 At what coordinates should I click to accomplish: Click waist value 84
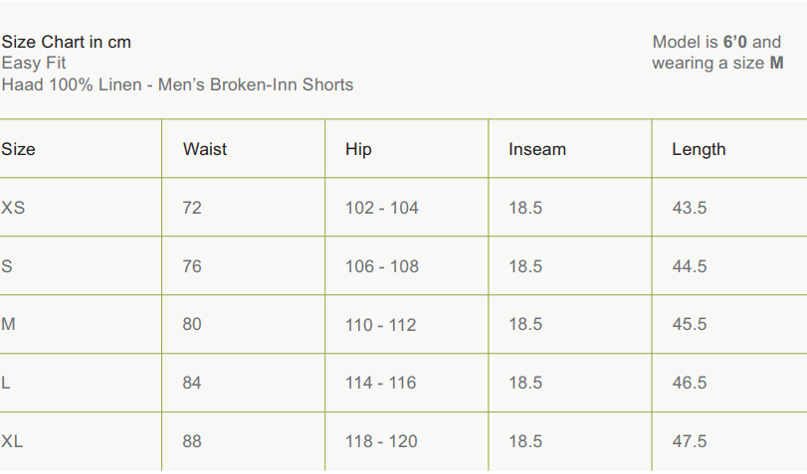point(192,383)
